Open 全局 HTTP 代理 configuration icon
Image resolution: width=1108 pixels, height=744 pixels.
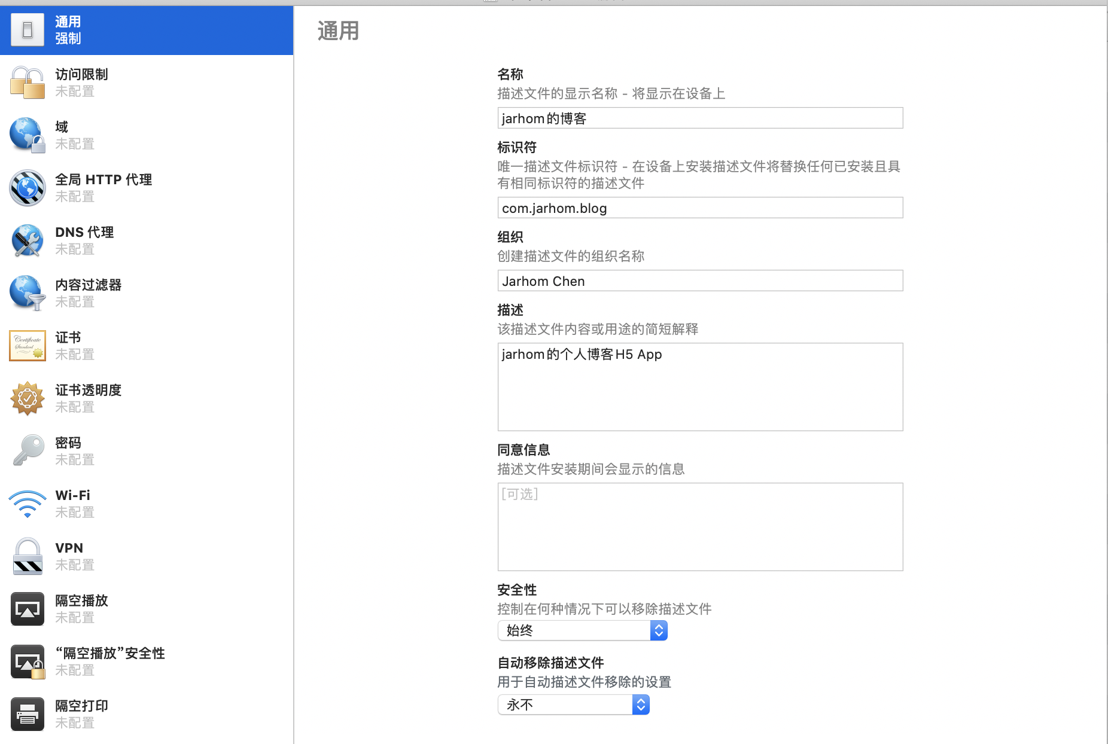click(x=27, y=187)
